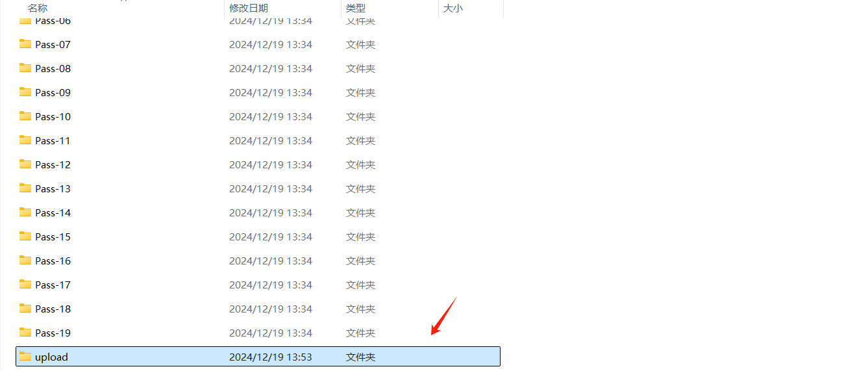Select the Pass-11 folder name

53,140
